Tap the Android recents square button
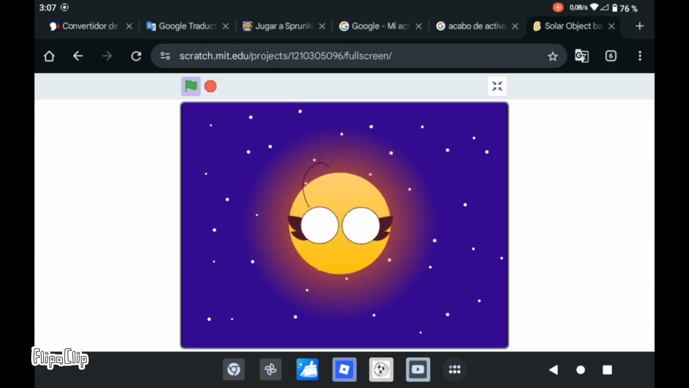The height and width of the screenshot is (388, 689). (x=607, y=370)
